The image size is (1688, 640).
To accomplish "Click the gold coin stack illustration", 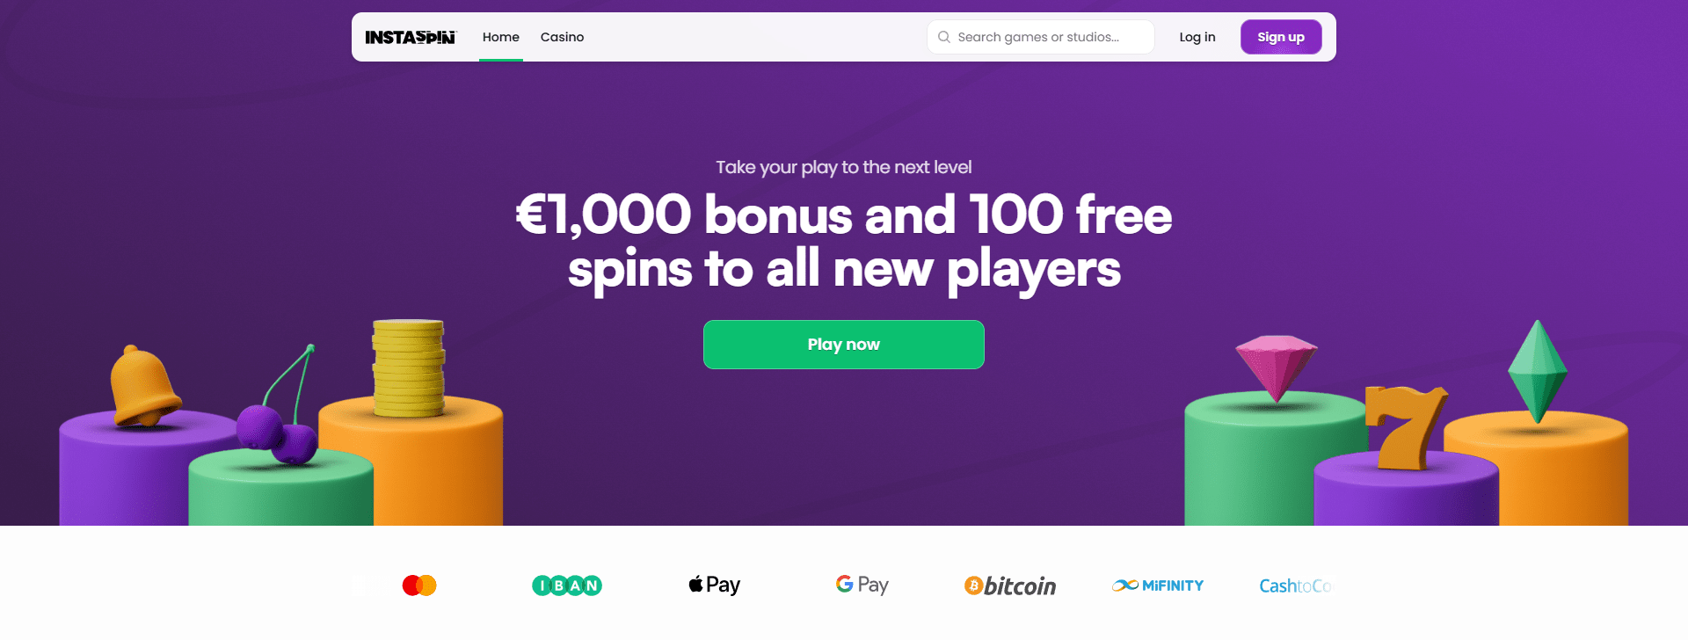I will click(408, 367).
